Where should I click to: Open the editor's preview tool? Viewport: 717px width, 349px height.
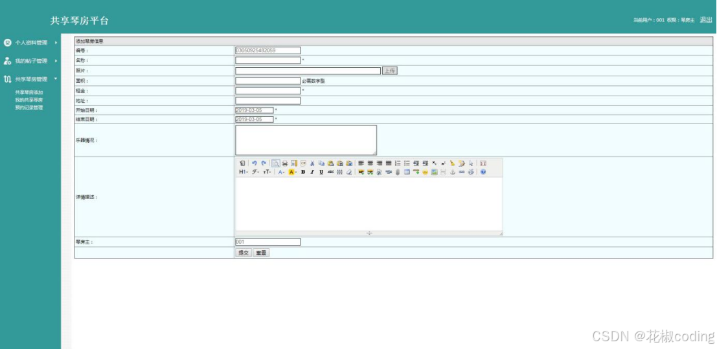coord(276,164)
